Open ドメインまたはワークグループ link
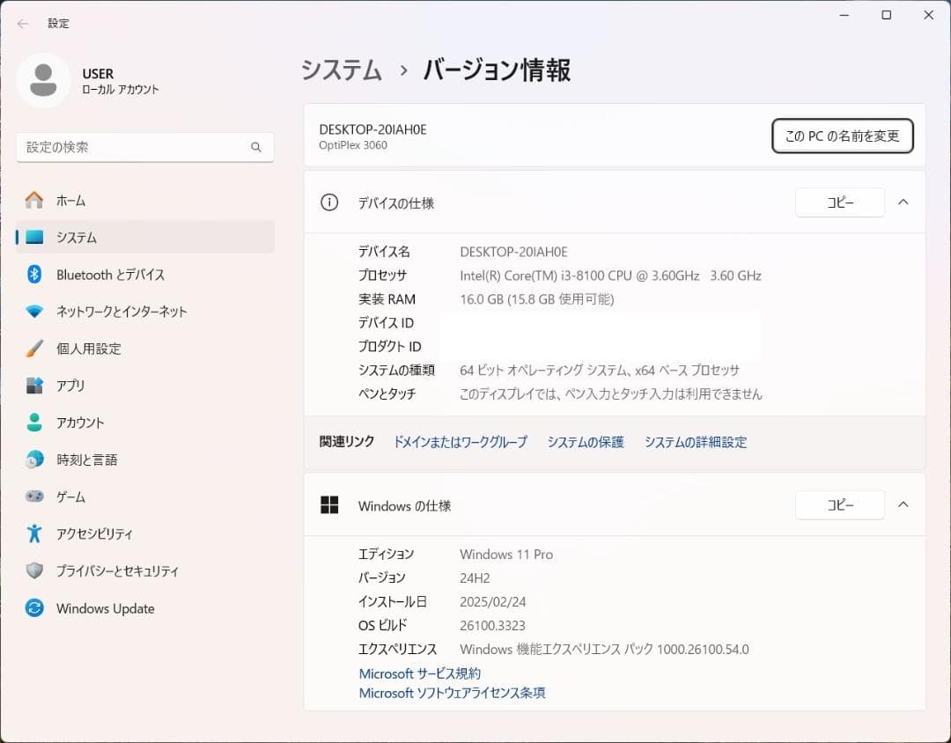The image size is (951, 743). 461,442
